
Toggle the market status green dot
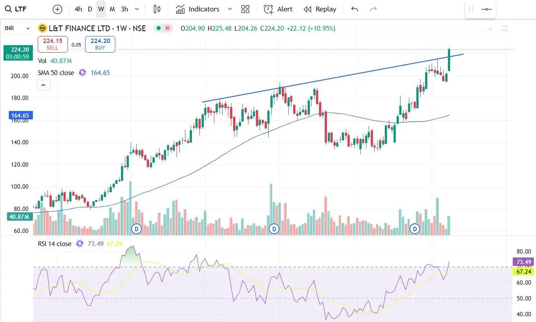point(158,28)
